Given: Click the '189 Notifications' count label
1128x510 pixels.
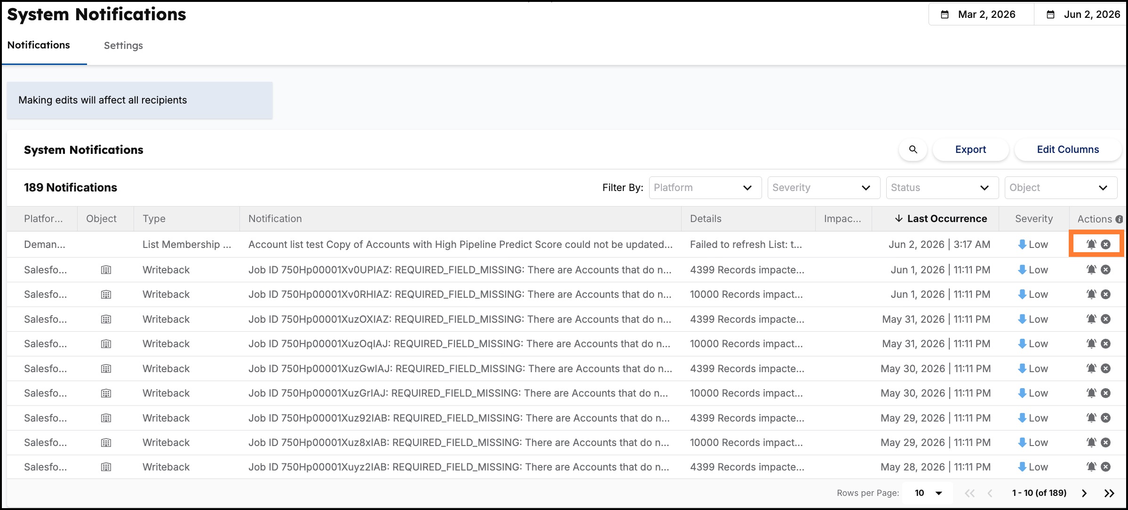Looking at the screenshot, I should click(71, 188).
